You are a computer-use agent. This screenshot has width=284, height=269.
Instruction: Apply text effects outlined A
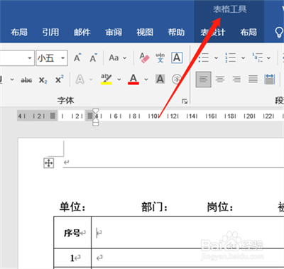(x=80, y=79)
